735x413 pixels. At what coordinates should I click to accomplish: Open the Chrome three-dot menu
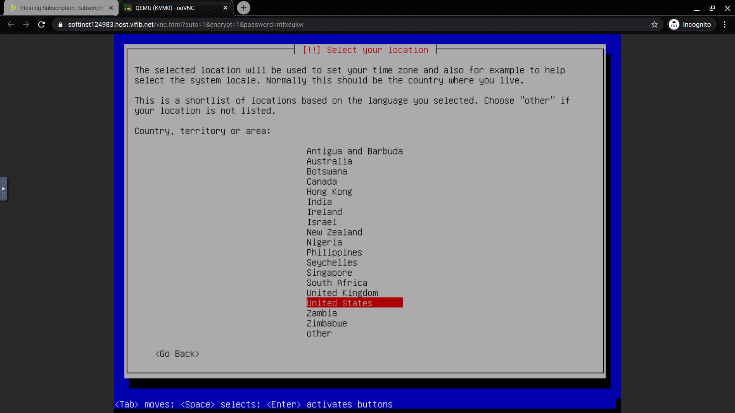coord(725,24)
